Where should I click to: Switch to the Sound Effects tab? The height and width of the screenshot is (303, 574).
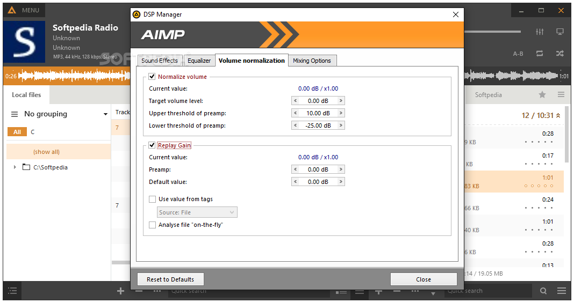(160, 61)
